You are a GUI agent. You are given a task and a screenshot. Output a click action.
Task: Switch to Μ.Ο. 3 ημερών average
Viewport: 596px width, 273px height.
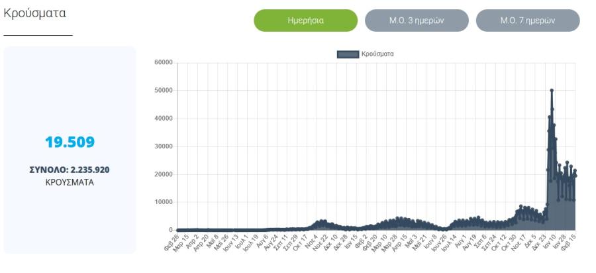(417, 21)
